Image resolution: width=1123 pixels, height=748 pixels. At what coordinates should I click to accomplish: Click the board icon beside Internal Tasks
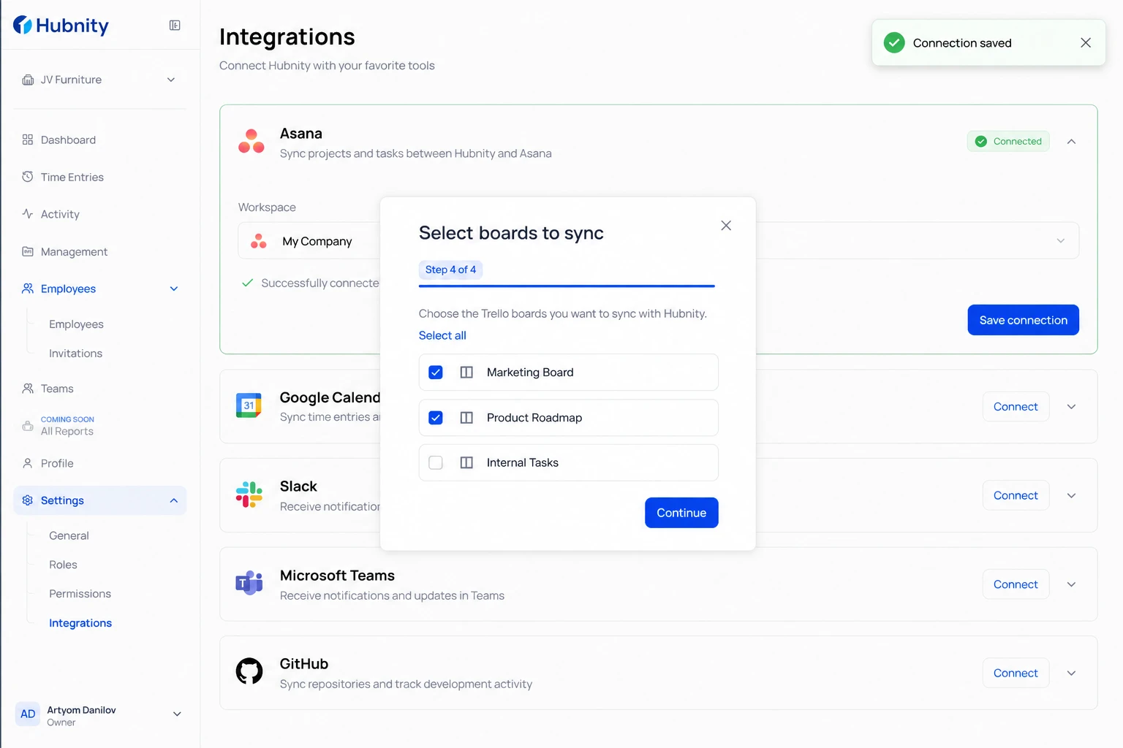click(466, 463)
